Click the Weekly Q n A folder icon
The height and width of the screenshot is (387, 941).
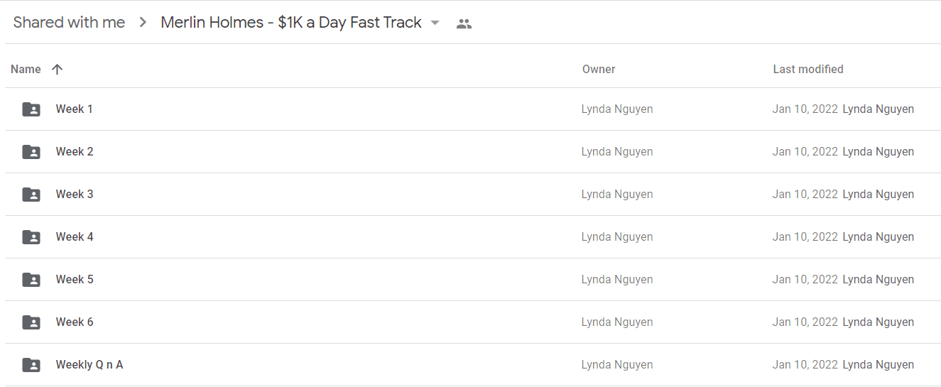click(31, 365)
